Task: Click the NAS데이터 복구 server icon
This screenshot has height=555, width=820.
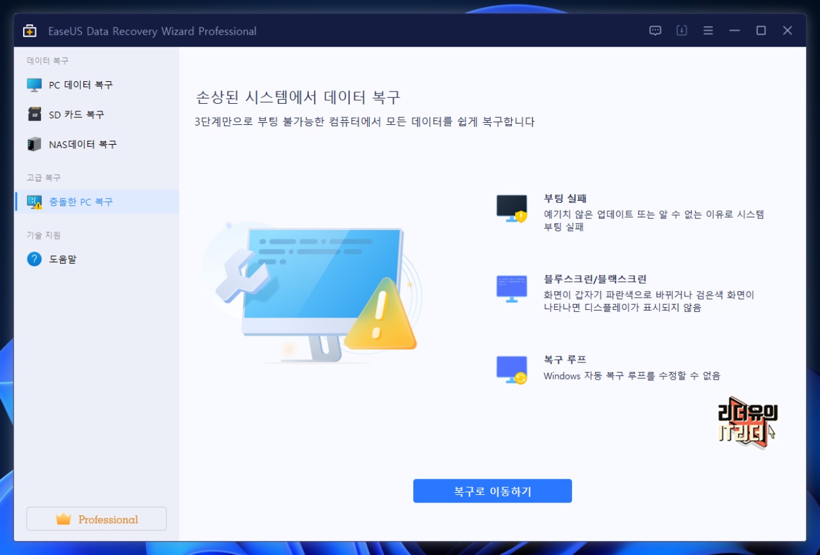Action: click(34, 144)
